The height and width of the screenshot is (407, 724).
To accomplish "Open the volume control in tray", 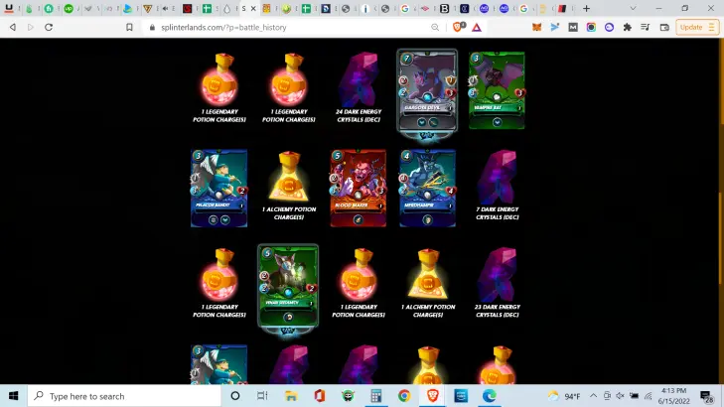I will (x=620, y=396).
